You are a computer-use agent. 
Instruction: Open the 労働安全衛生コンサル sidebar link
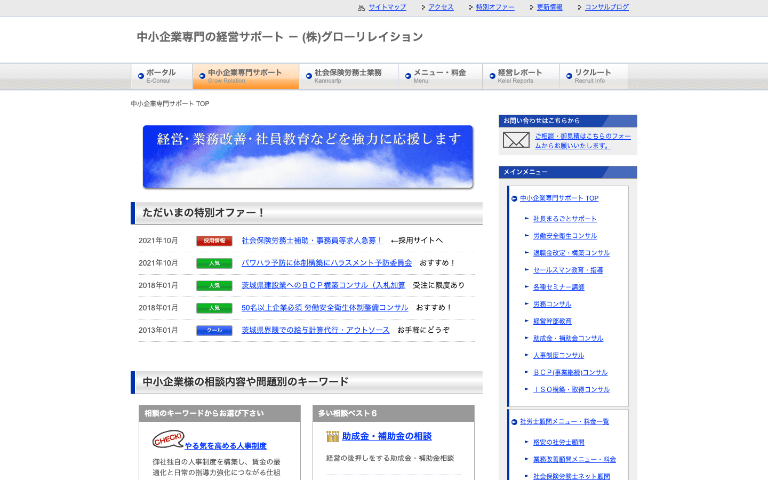[x=565, y=236]
